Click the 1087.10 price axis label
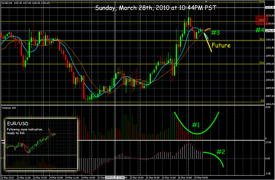The height and width of the screenshot is (180, 275). point(270,96)
